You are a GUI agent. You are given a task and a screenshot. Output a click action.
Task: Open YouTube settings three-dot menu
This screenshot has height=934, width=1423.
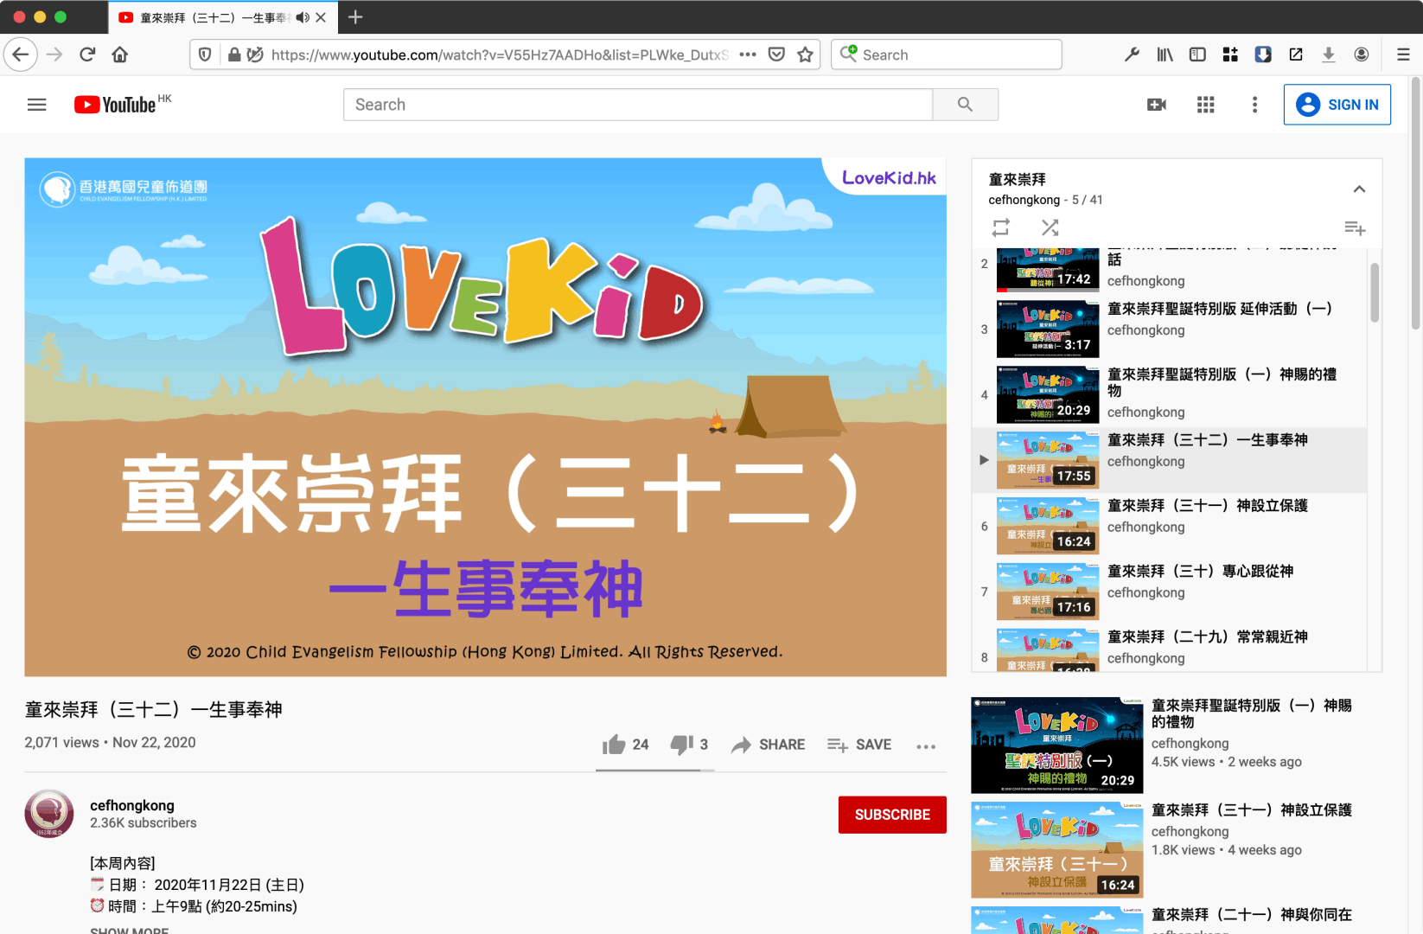coord(1254,105)
